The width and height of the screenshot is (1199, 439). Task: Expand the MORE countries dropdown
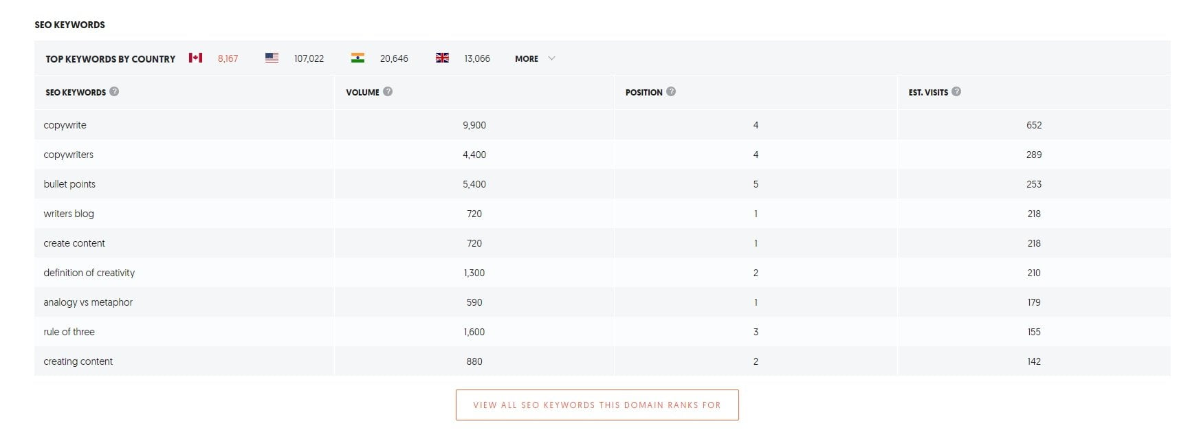click(535, 58)
